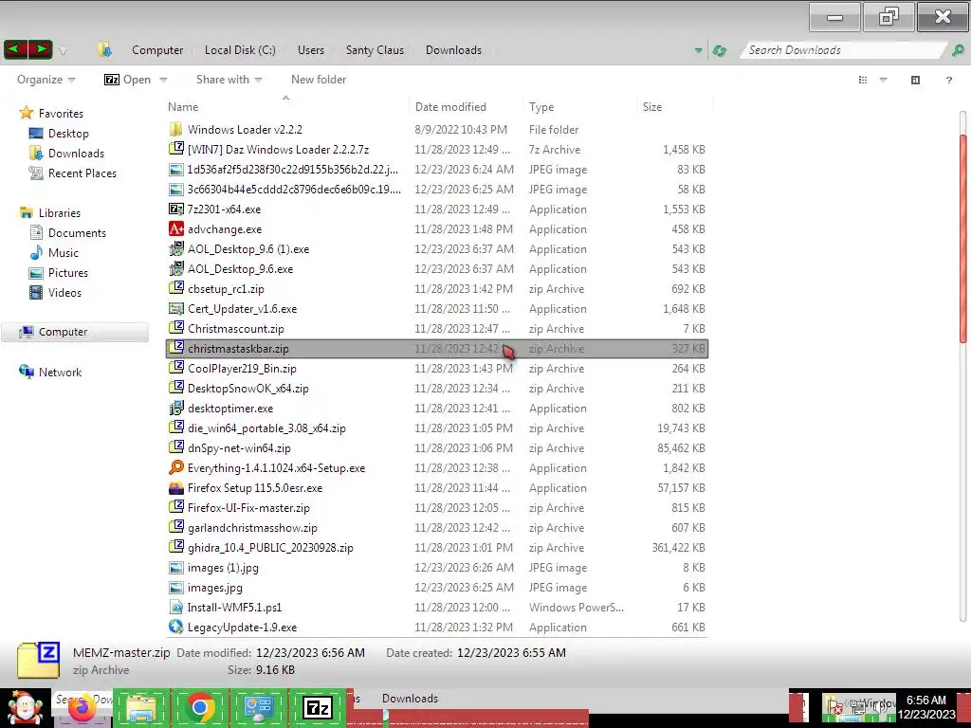This screenshot has width=971, height=728.
Task: Open Desktop in Favorites
Action: coord(68,133)
